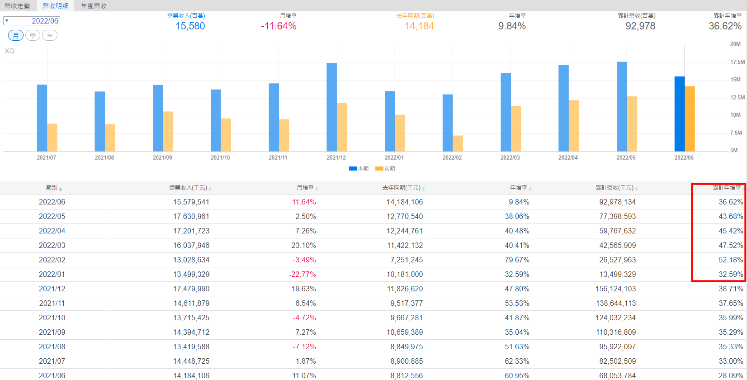The width and height of the screenshot is (747, 380).
Task: Select the 2021/09 table row period
Action: point(52,332)
